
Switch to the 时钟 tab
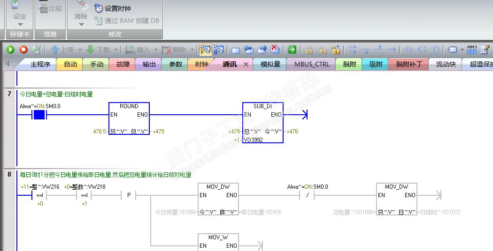[201, 64]
